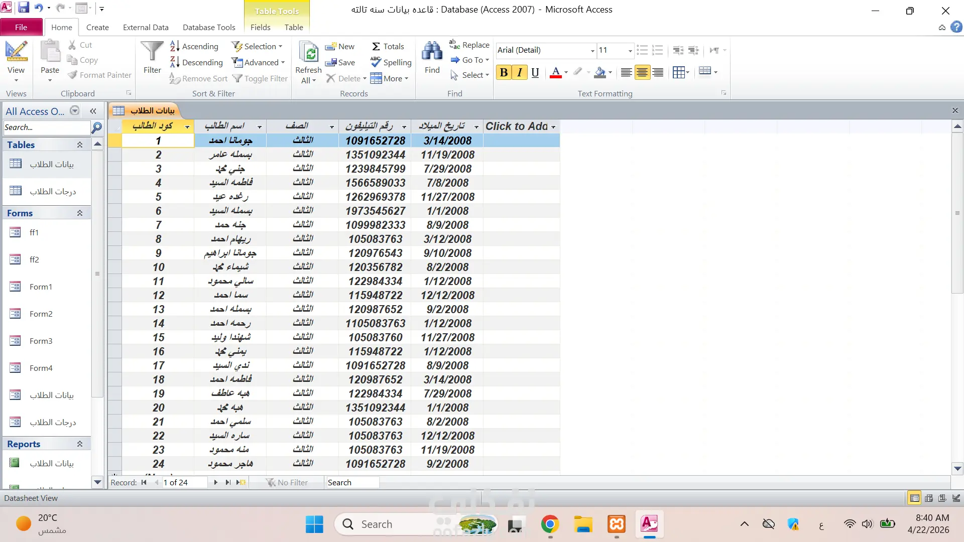This screenshot has height=542, width=964.
Task: Align text left
Action: click(626, 72)
